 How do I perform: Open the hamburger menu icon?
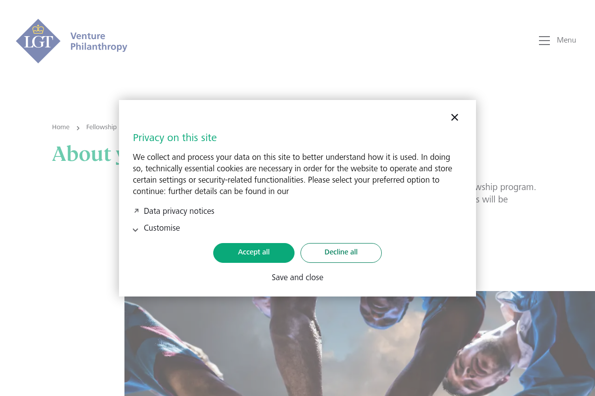pyautogui.click(x=544, y=41)
